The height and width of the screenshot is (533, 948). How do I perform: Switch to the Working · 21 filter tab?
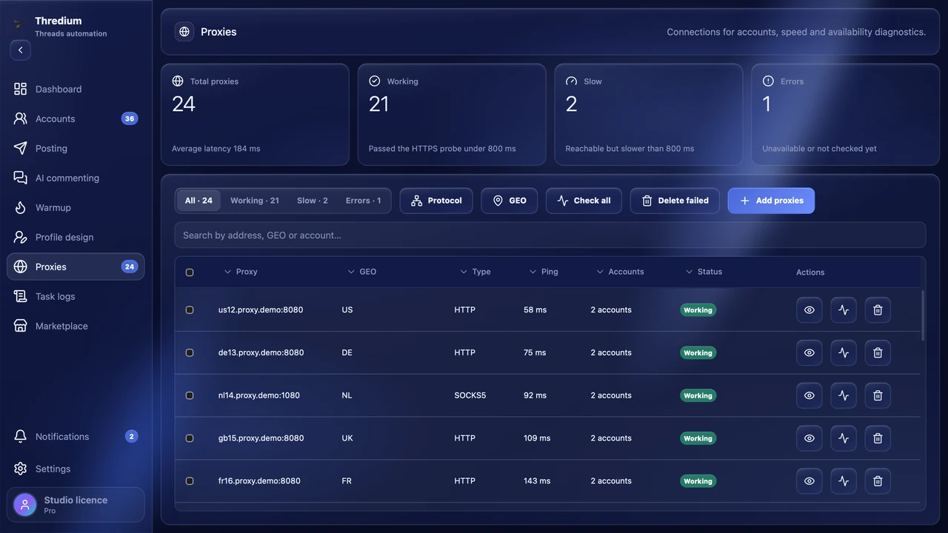click(255, 201)
